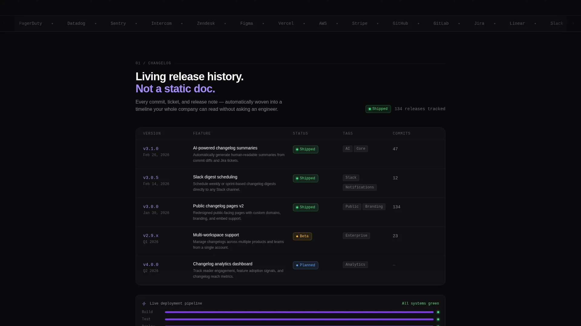581x326 pixels.
Task: Click Sentry in the integrations ticker
Action: pyautogui.click(x=118, y=24)
